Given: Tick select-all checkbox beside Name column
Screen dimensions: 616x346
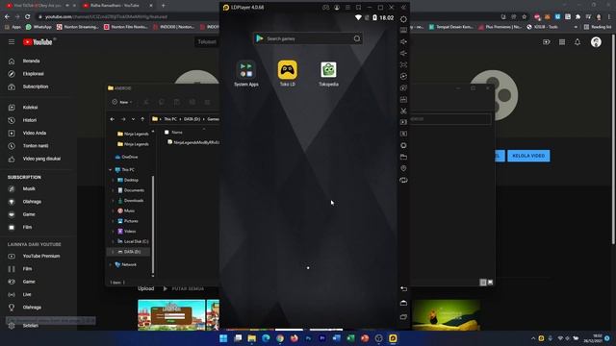Looking at the screenshot, I should (167, 133).
